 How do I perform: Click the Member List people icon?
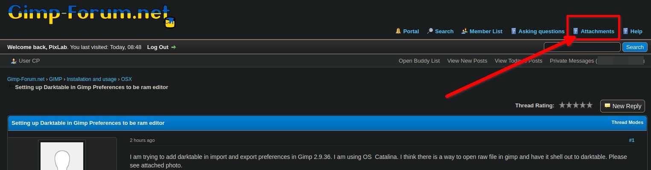point(464,31)
